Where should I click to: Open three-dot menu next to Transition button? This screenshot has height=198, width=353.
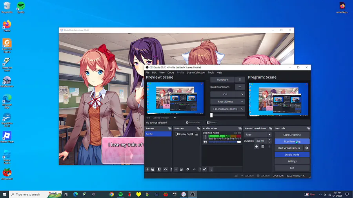click(240, 80)
